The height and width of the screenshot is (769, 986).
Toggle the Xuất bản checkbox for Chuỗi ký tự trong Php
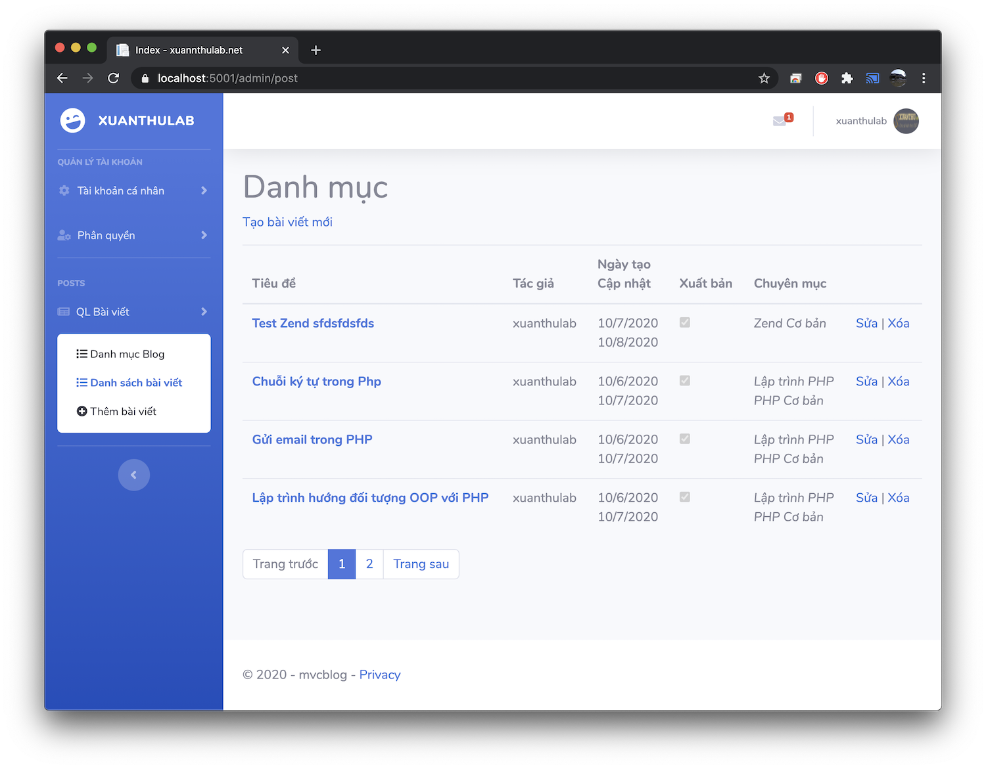[x=685, y=381]
